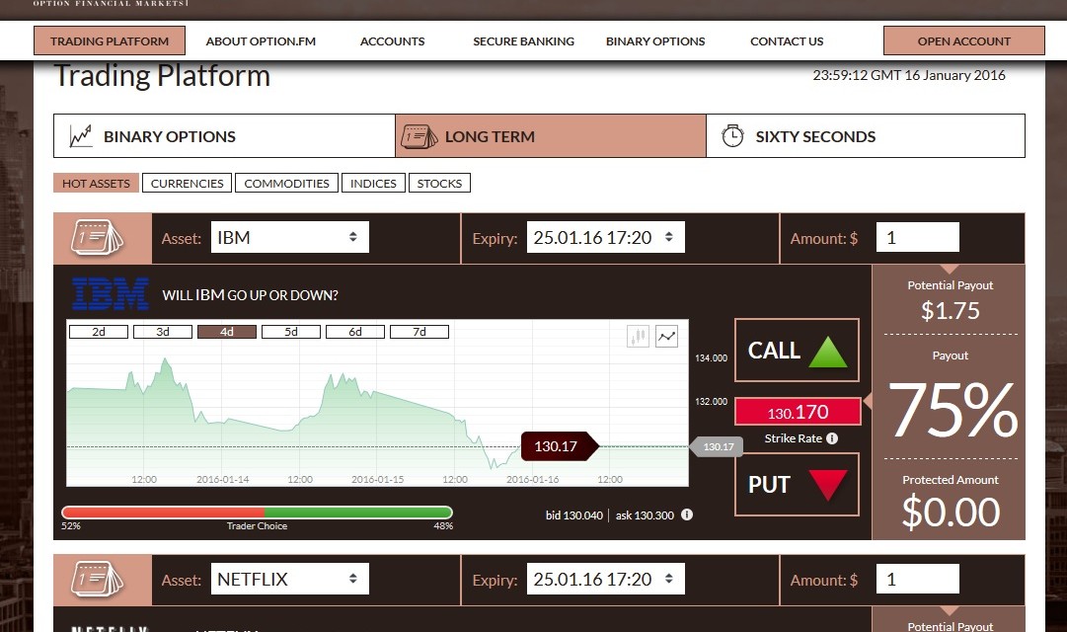
Task: Click the IBM logo
Action: [x=110, y=294]
